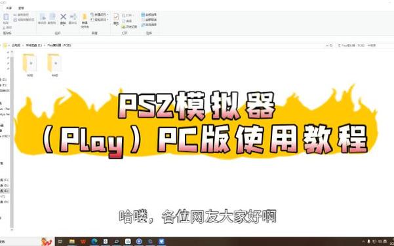Click Select all in the ribbon
The height and width of the screenshot is (246, 394).
149,15
